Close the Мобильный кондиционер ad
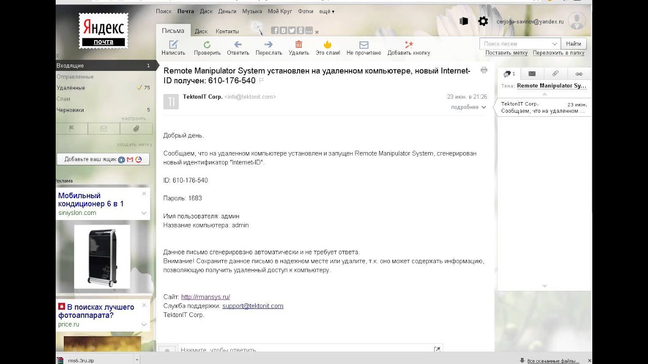Screen dimensions: 648x364 [144, 194]
